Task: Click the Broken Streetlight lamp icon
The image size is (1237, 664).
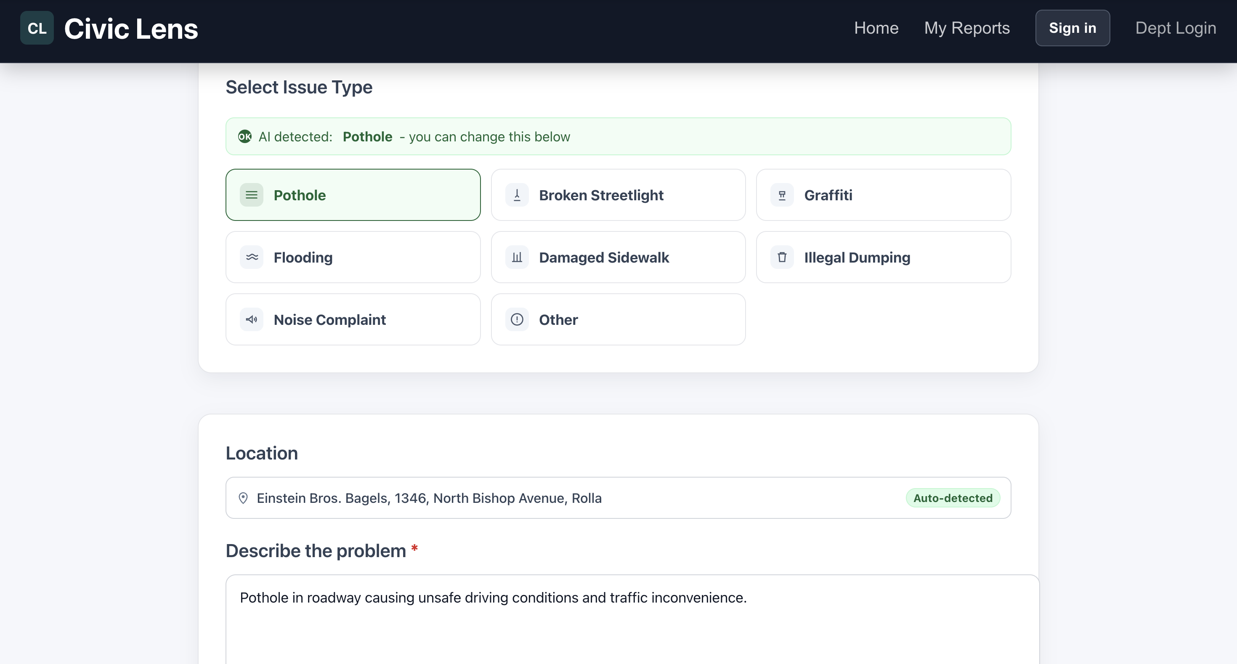Action: [x=517, y=195]
